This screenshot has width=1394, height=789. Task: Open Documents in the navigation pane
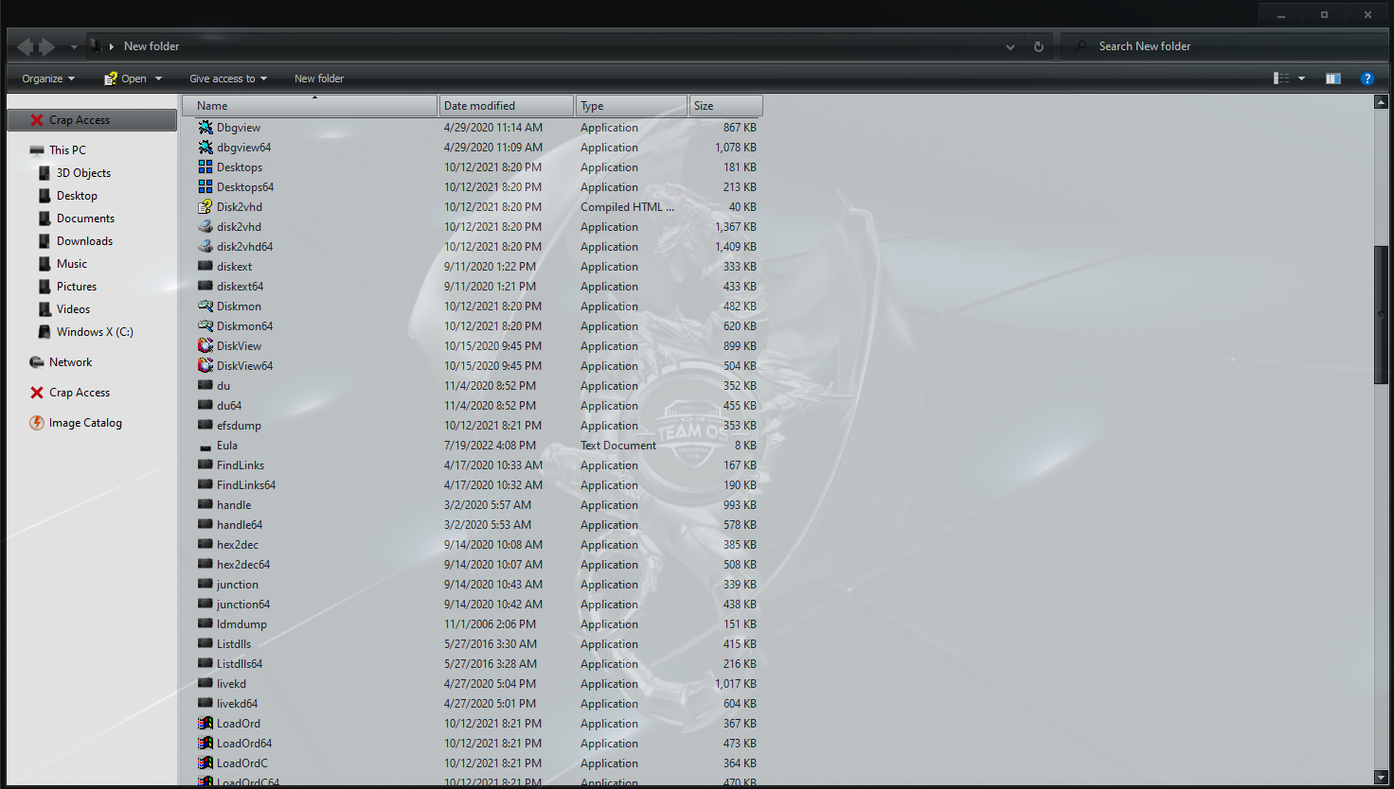(x=85, y=219)
